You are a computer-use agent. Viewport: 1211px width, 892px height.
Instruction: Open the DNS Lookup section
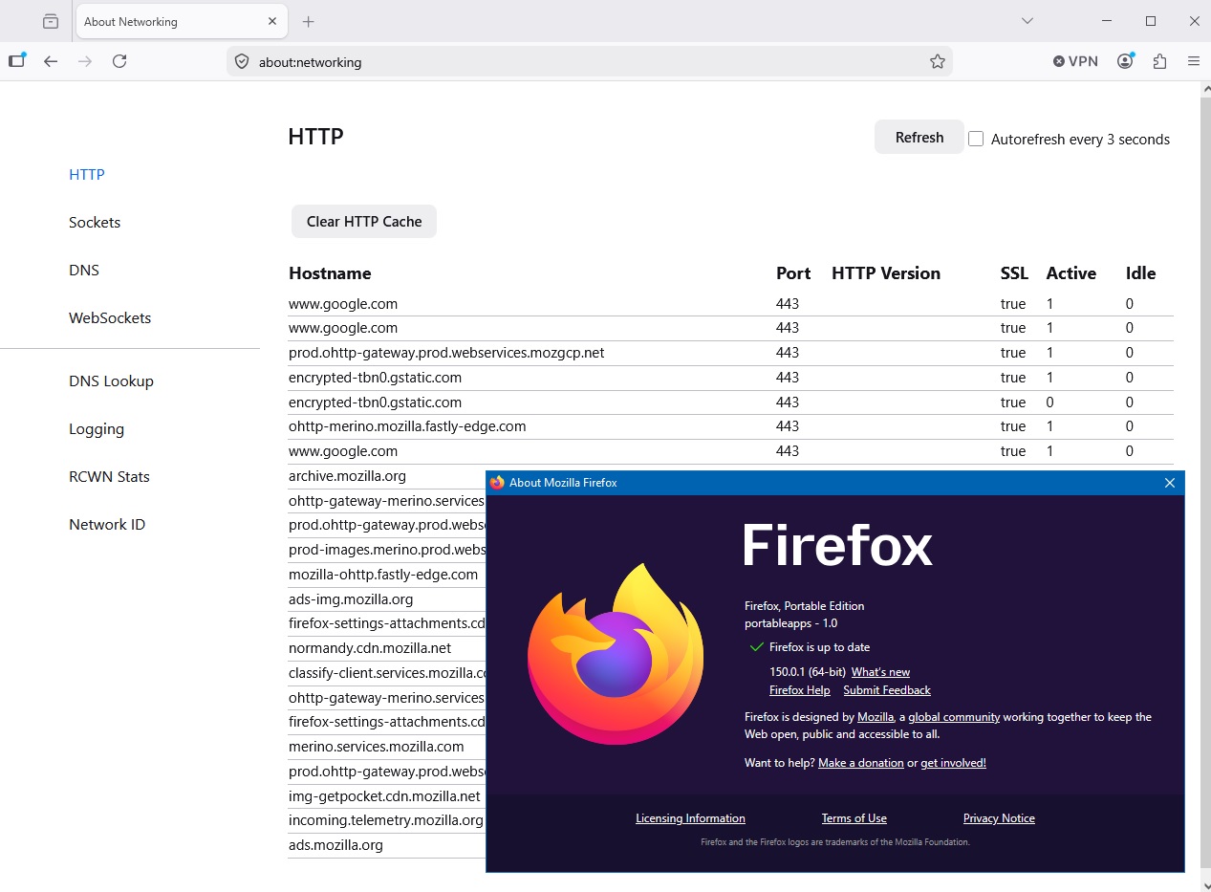[111, 381]
